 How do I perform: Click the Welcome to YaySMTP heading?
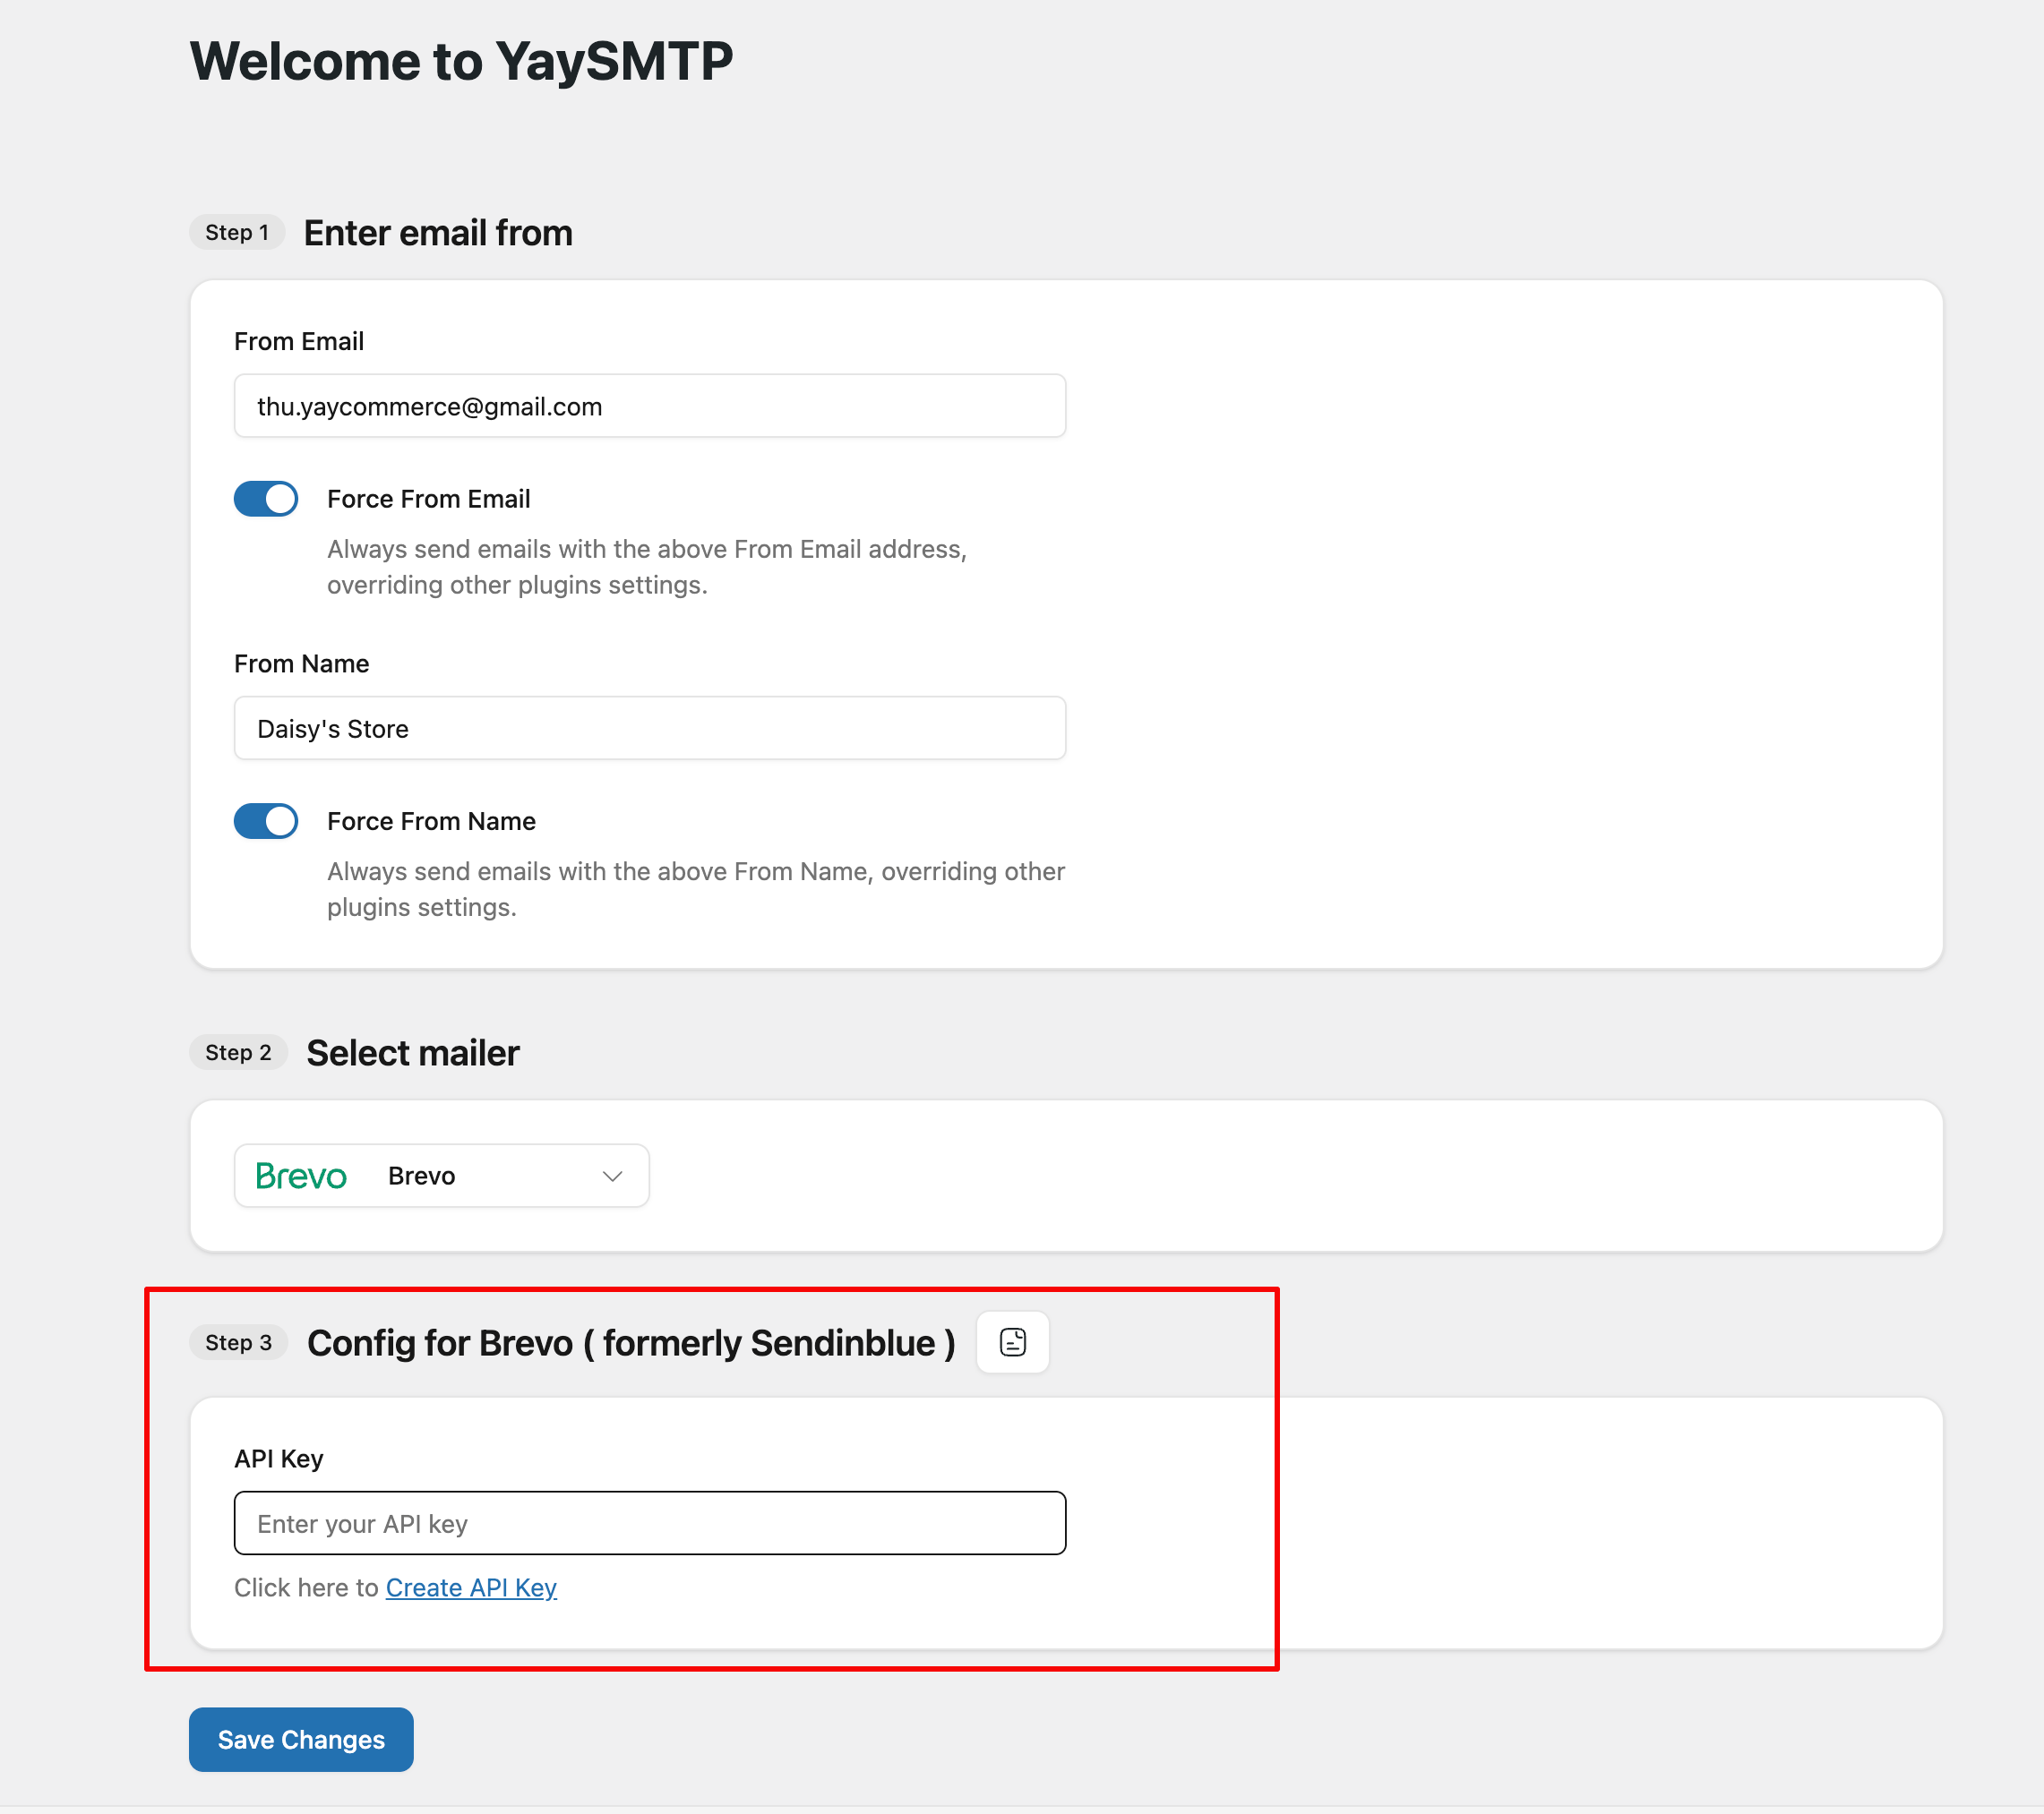click(461, 62)
